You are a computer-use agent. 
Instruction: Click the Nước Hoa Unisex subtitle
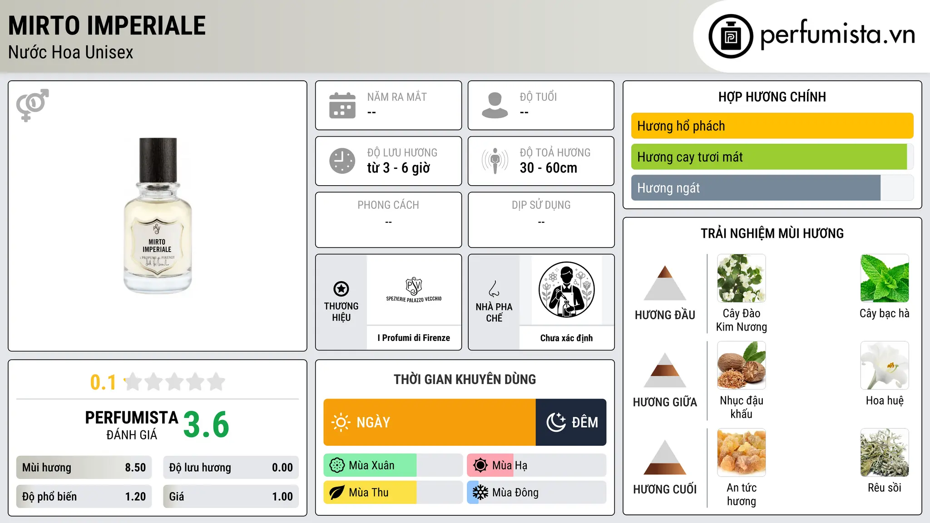[x=71, y=52]
